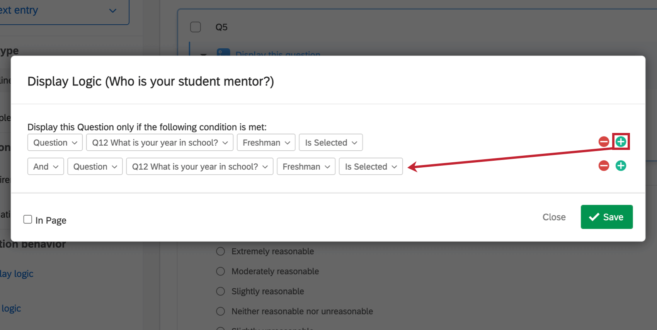The width and height of the screenshot is (657, 330).
Task: Pick the Slightly reasonable radio option
Action: point(221,291)
